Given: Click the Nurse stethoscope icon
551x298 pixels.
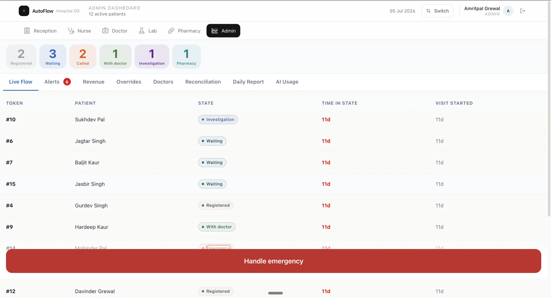Looking at the screenshot, I should click(71, 31).
